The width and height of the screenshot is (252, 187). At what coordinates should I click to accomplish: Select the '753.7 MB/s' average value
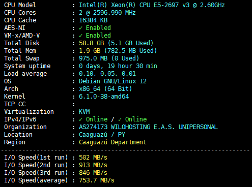tap(97, 180)
